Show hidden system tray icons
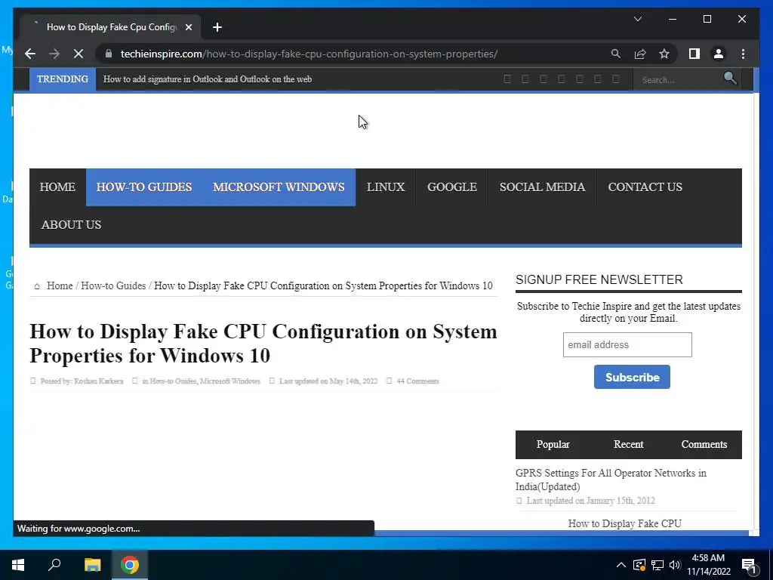The height and width of the screenshot is (580, 773). pos(621,565)
